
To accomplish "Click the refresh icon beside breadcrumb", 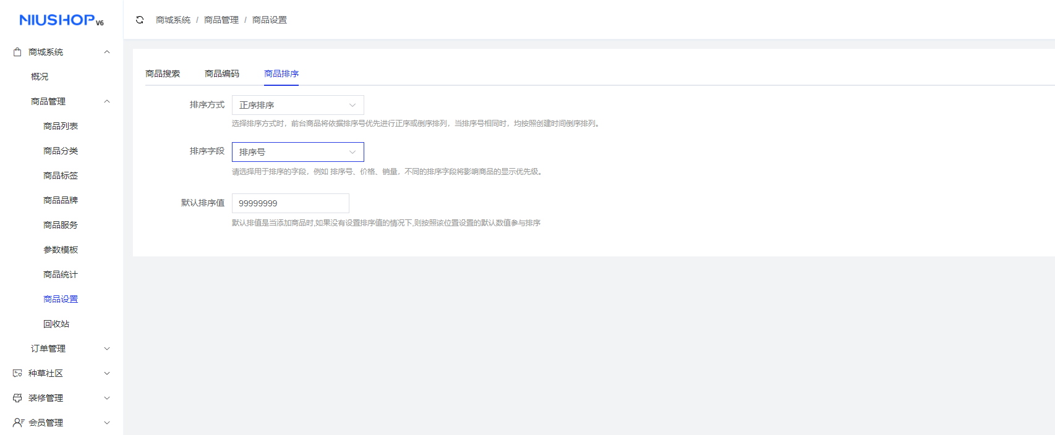I will click(140, 20).
